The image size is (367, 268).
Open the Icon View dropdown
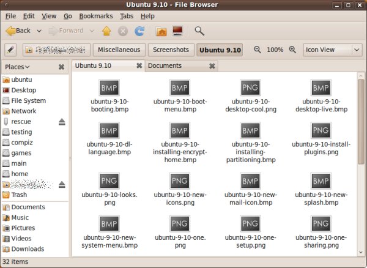click(x=333, y=50)
